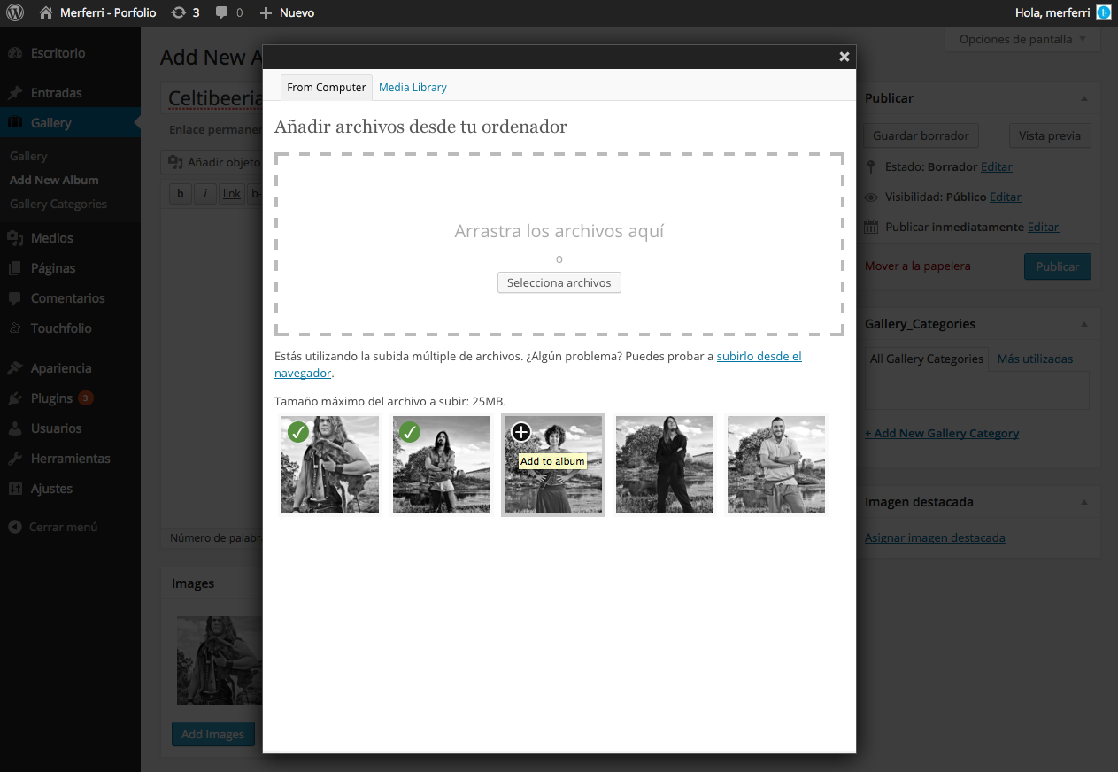1118x772 pixels.
Task: Click the Medios media icon
Action: (15, 238)
